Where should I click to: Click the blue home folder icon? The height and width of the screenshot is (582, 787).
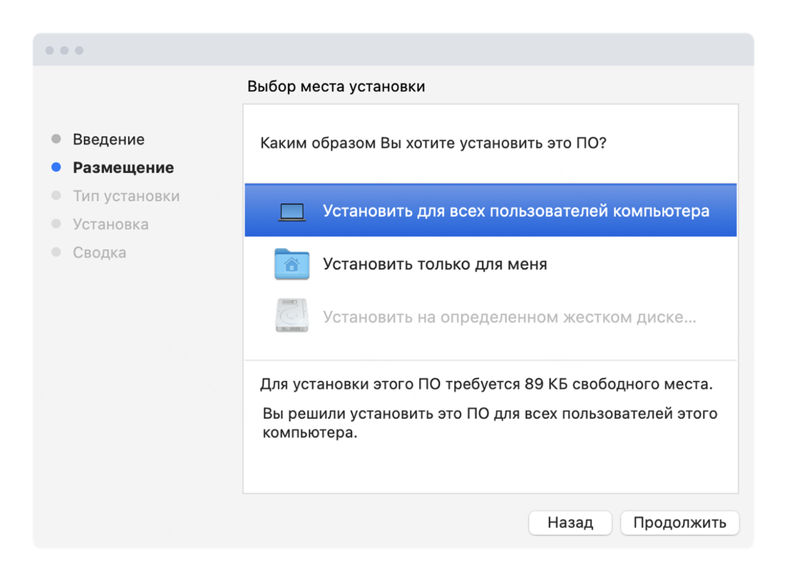[x=292, y=264]
